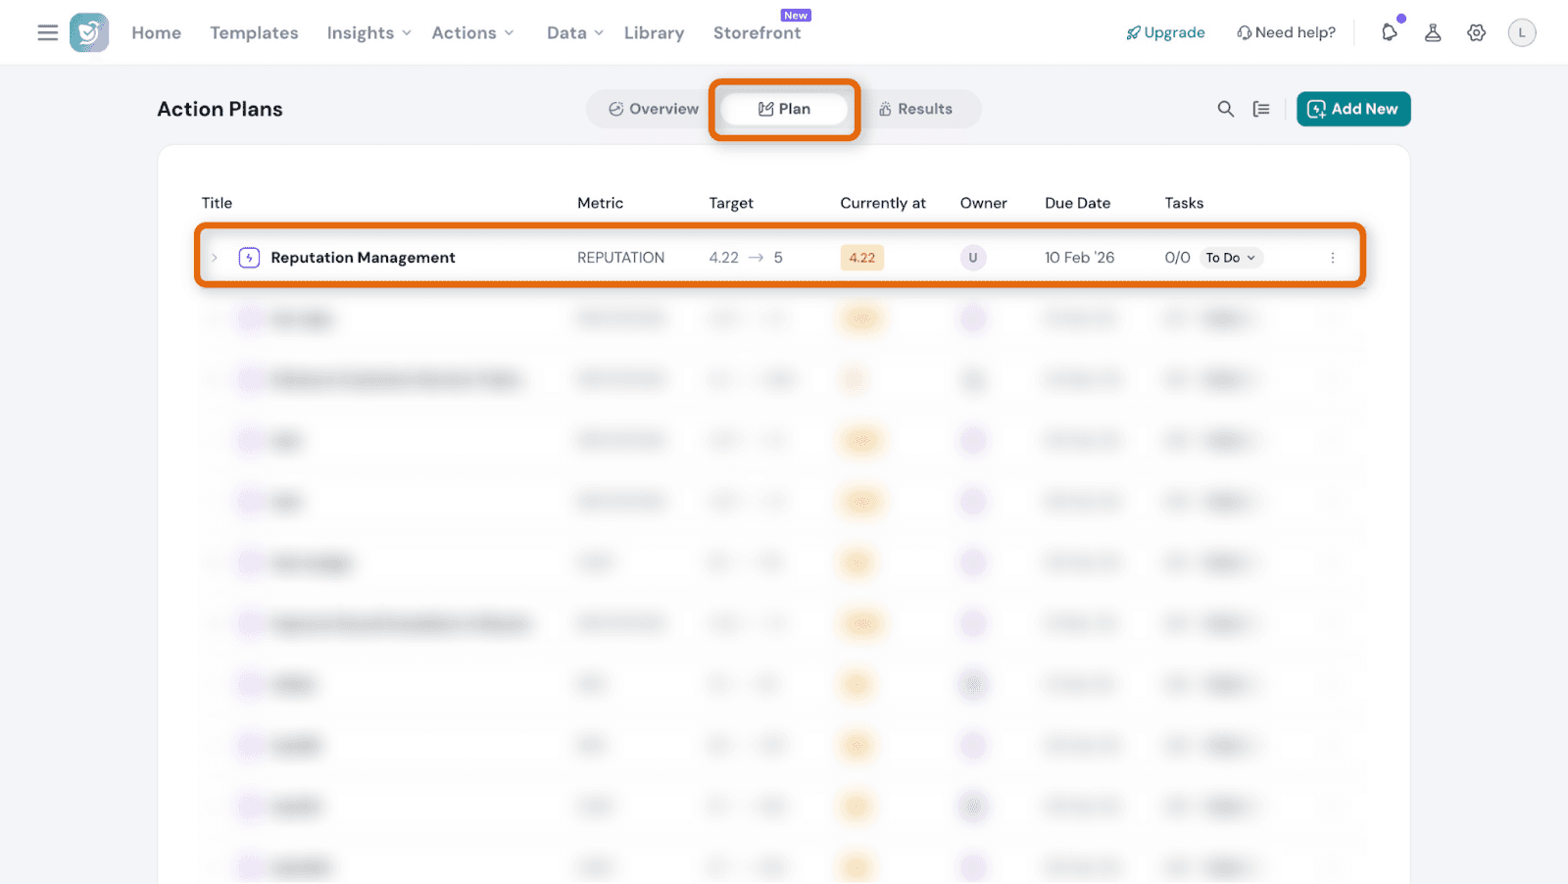Image resolution: width=1568 pixels, height=884 pixels.
Task: Click the lab flask icon
Action: [1433, 32]
